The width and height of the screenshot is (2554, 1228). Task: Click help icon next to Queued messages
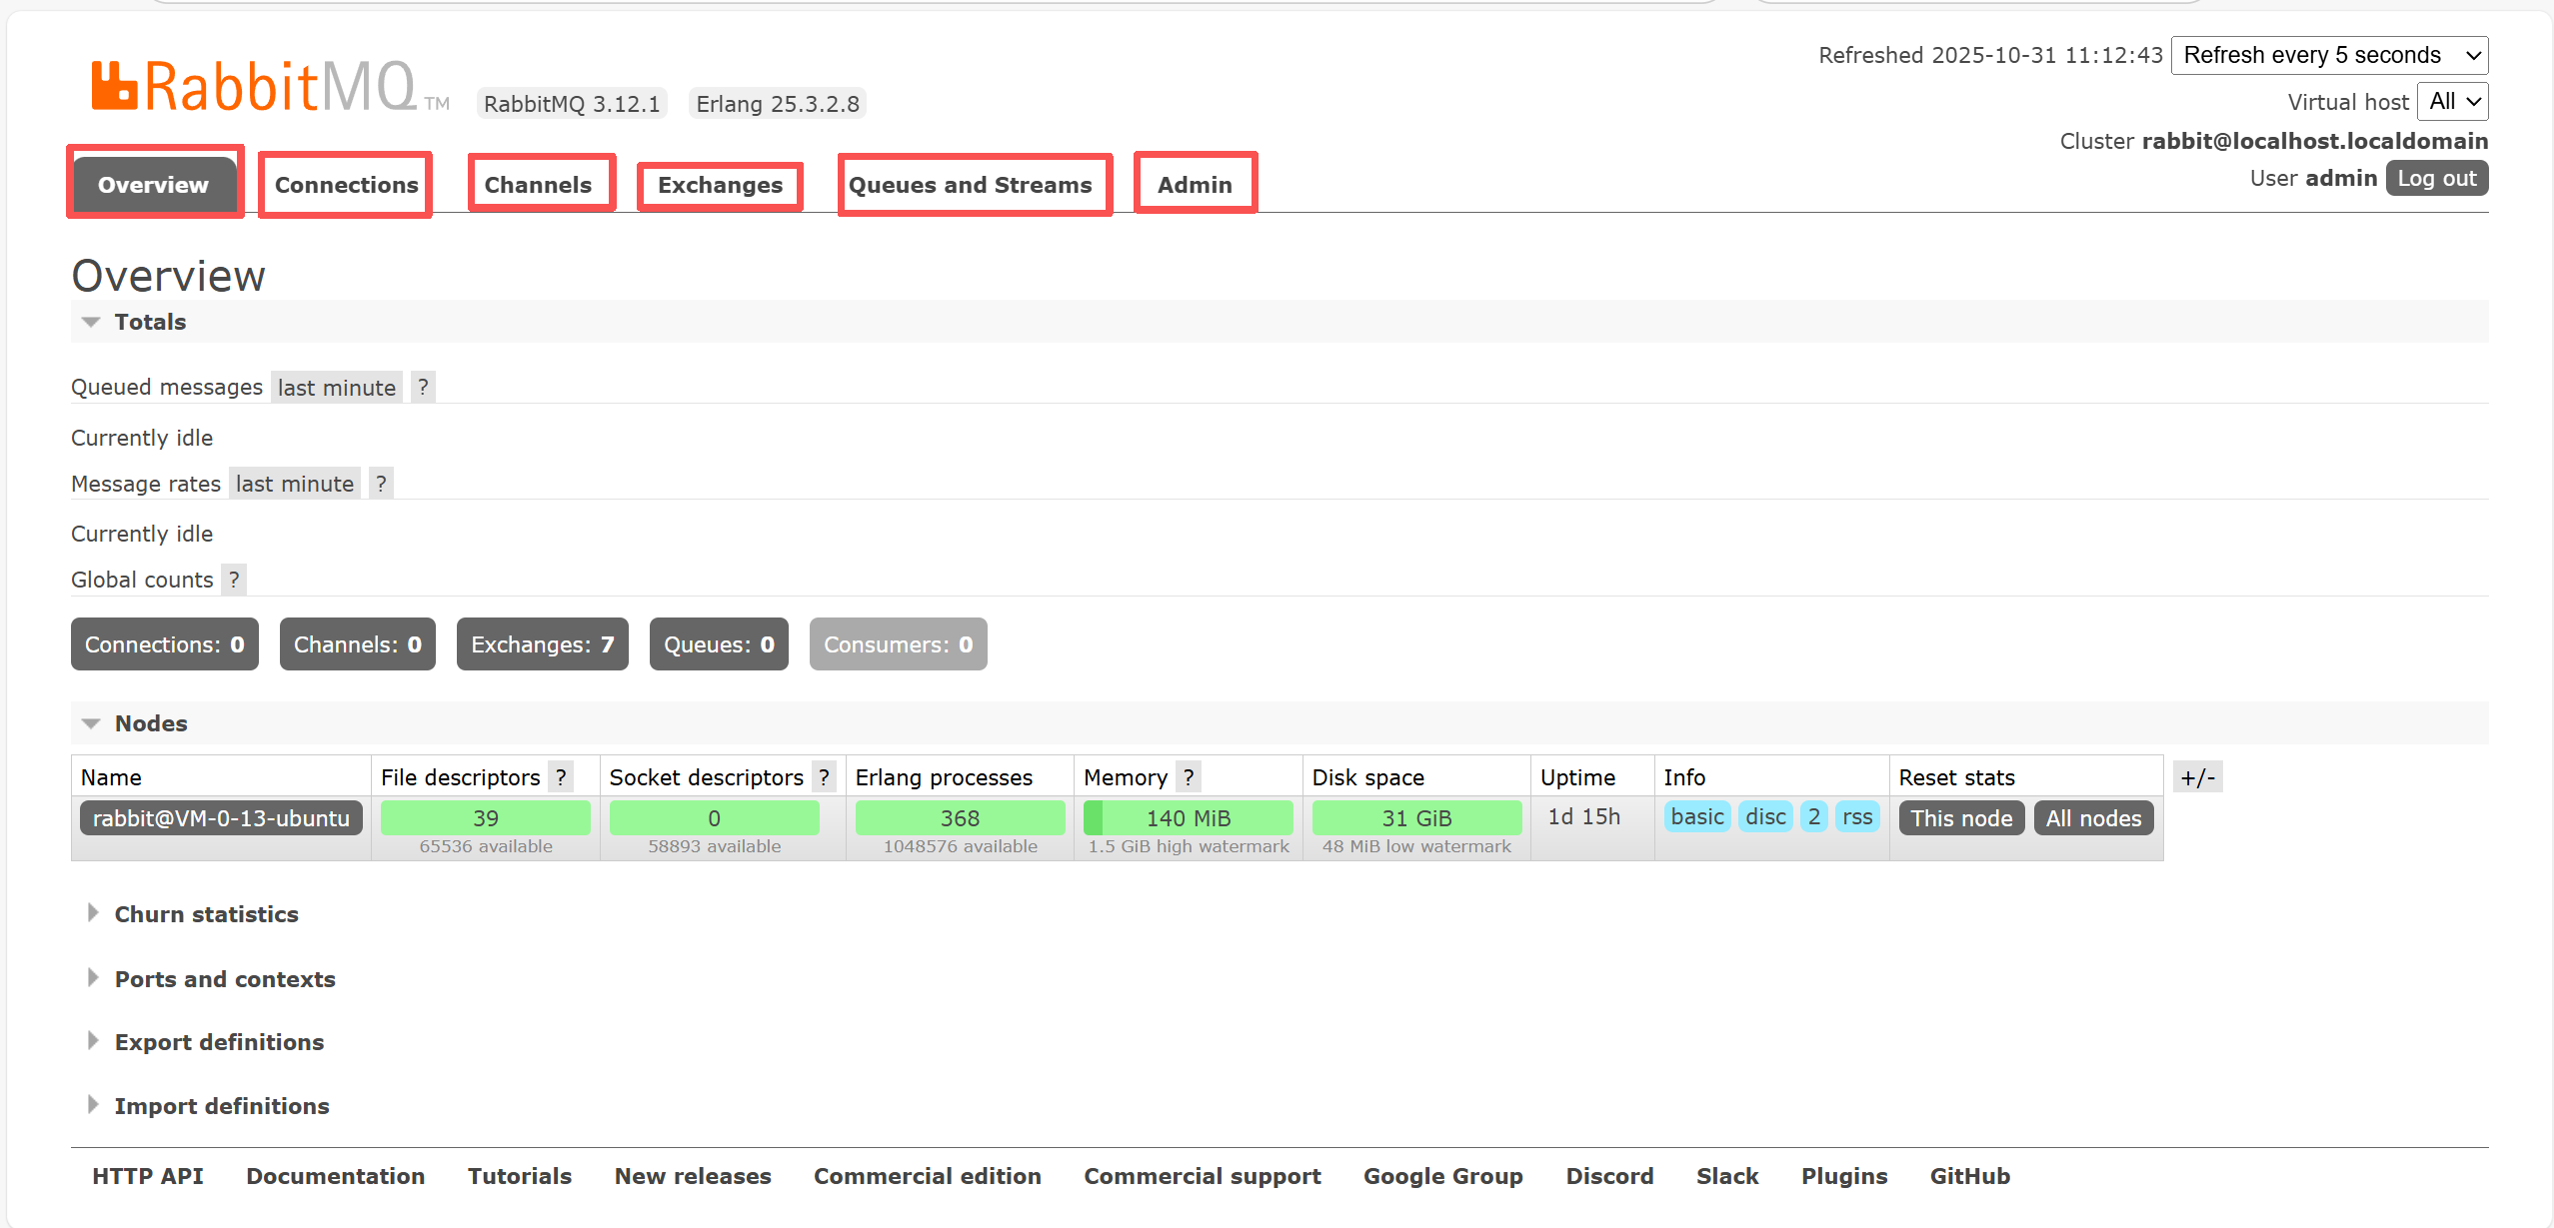[x=423, y=387]
